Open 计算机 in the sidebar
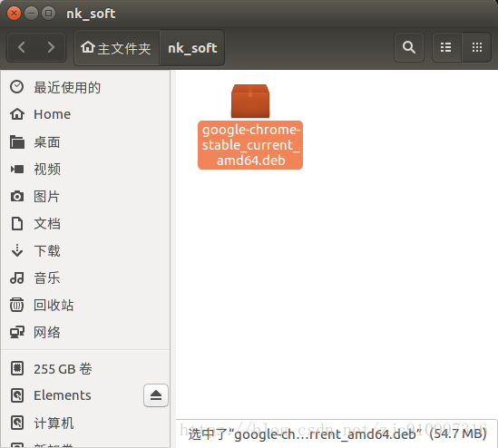This screenshot has width=498, height=448. coord(85,423)
